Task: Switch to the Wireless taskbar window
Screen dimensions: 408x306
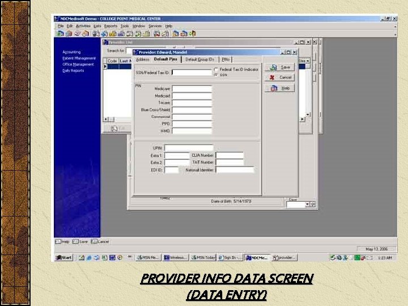Action: click(176, 258)
